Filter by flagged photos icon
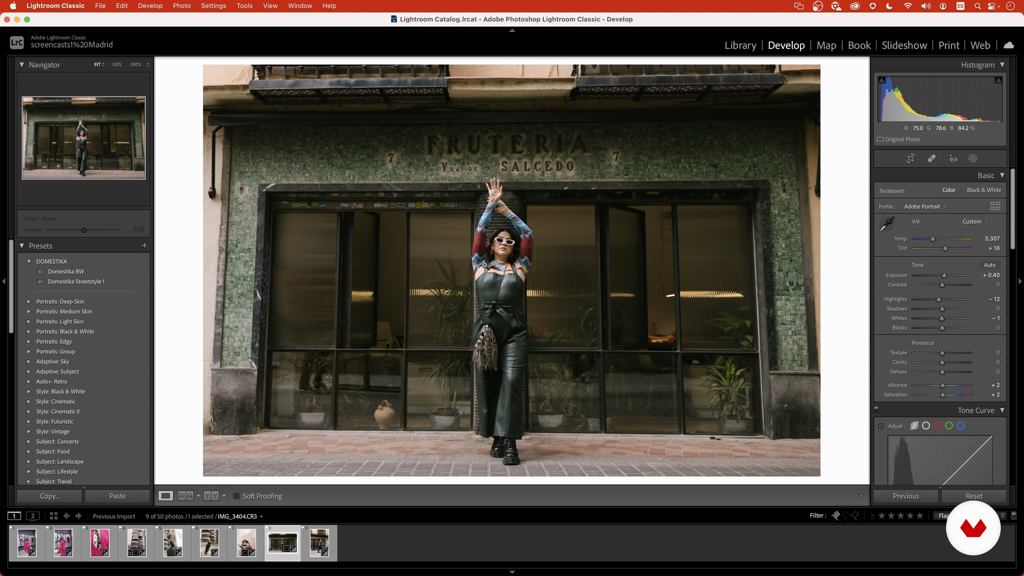This screenshot has width=1024, height=576. (x=835, y=515)
